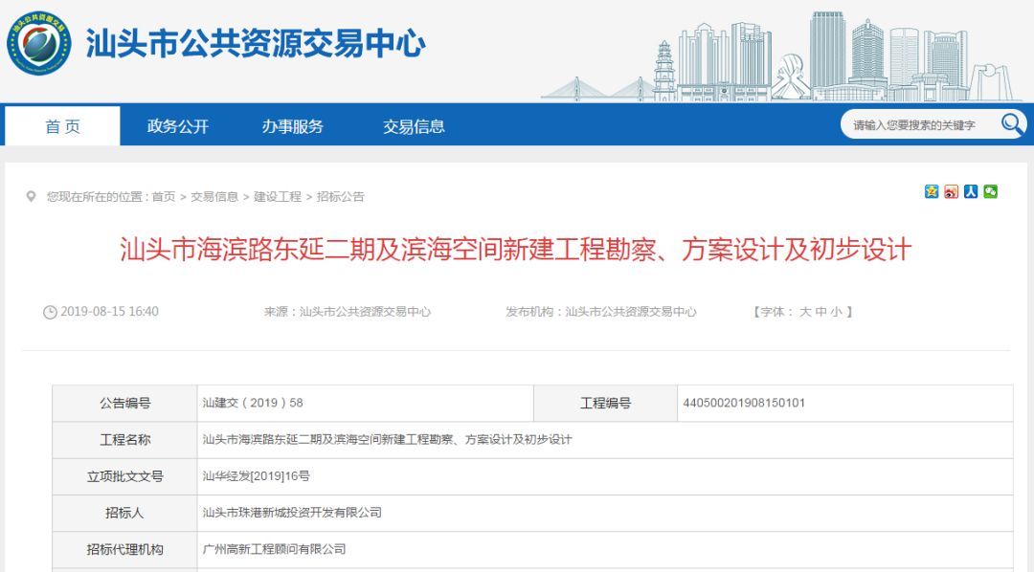
Task: Click the date 2019-08-15 16:40
Action: pos(109,312)
